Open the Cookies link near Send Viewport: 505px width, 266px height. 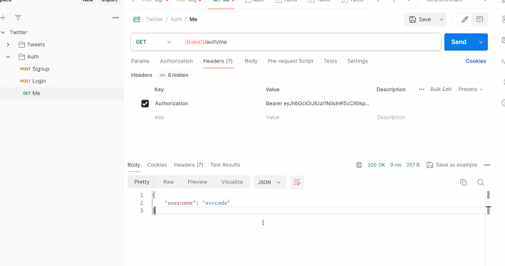click(x=476, y=61)
